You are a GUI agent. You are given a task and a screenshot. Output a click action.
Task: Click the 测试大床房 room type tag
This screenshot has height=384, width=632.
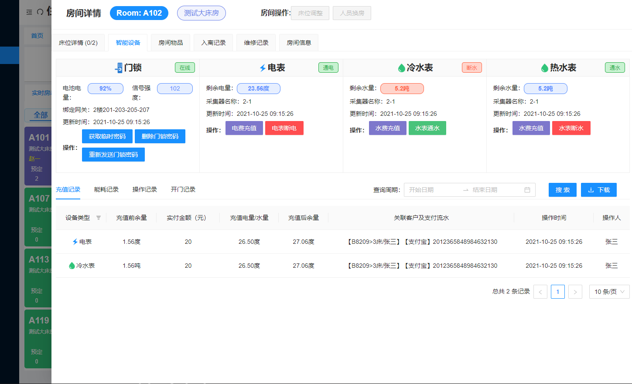click(x=202, y=13)
